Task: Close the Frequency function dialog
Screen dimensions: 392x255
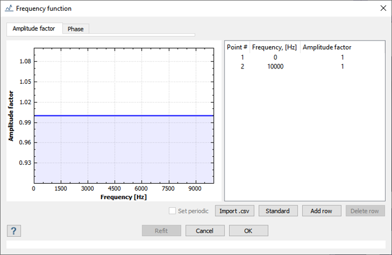Action: 382,9
